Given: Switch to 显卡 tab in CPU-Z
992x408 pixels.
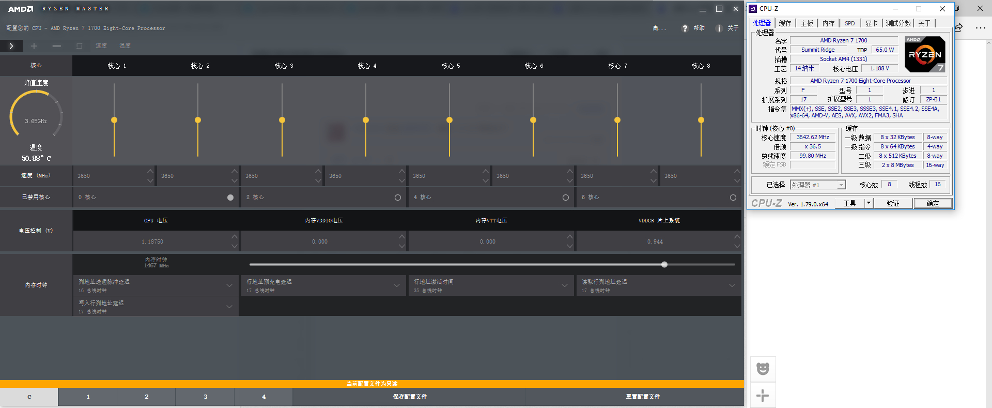Looking at the screenshot, I should pyautogui.click(x=872, y=23).
